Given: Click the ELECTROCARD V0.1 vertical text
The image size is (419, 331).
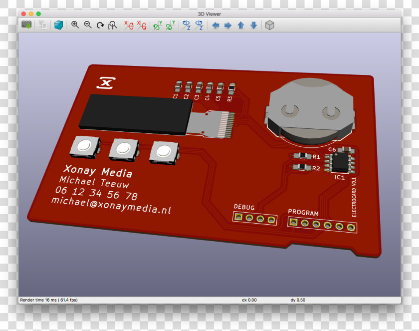Looking at the screenshot, I should (354, 197).
